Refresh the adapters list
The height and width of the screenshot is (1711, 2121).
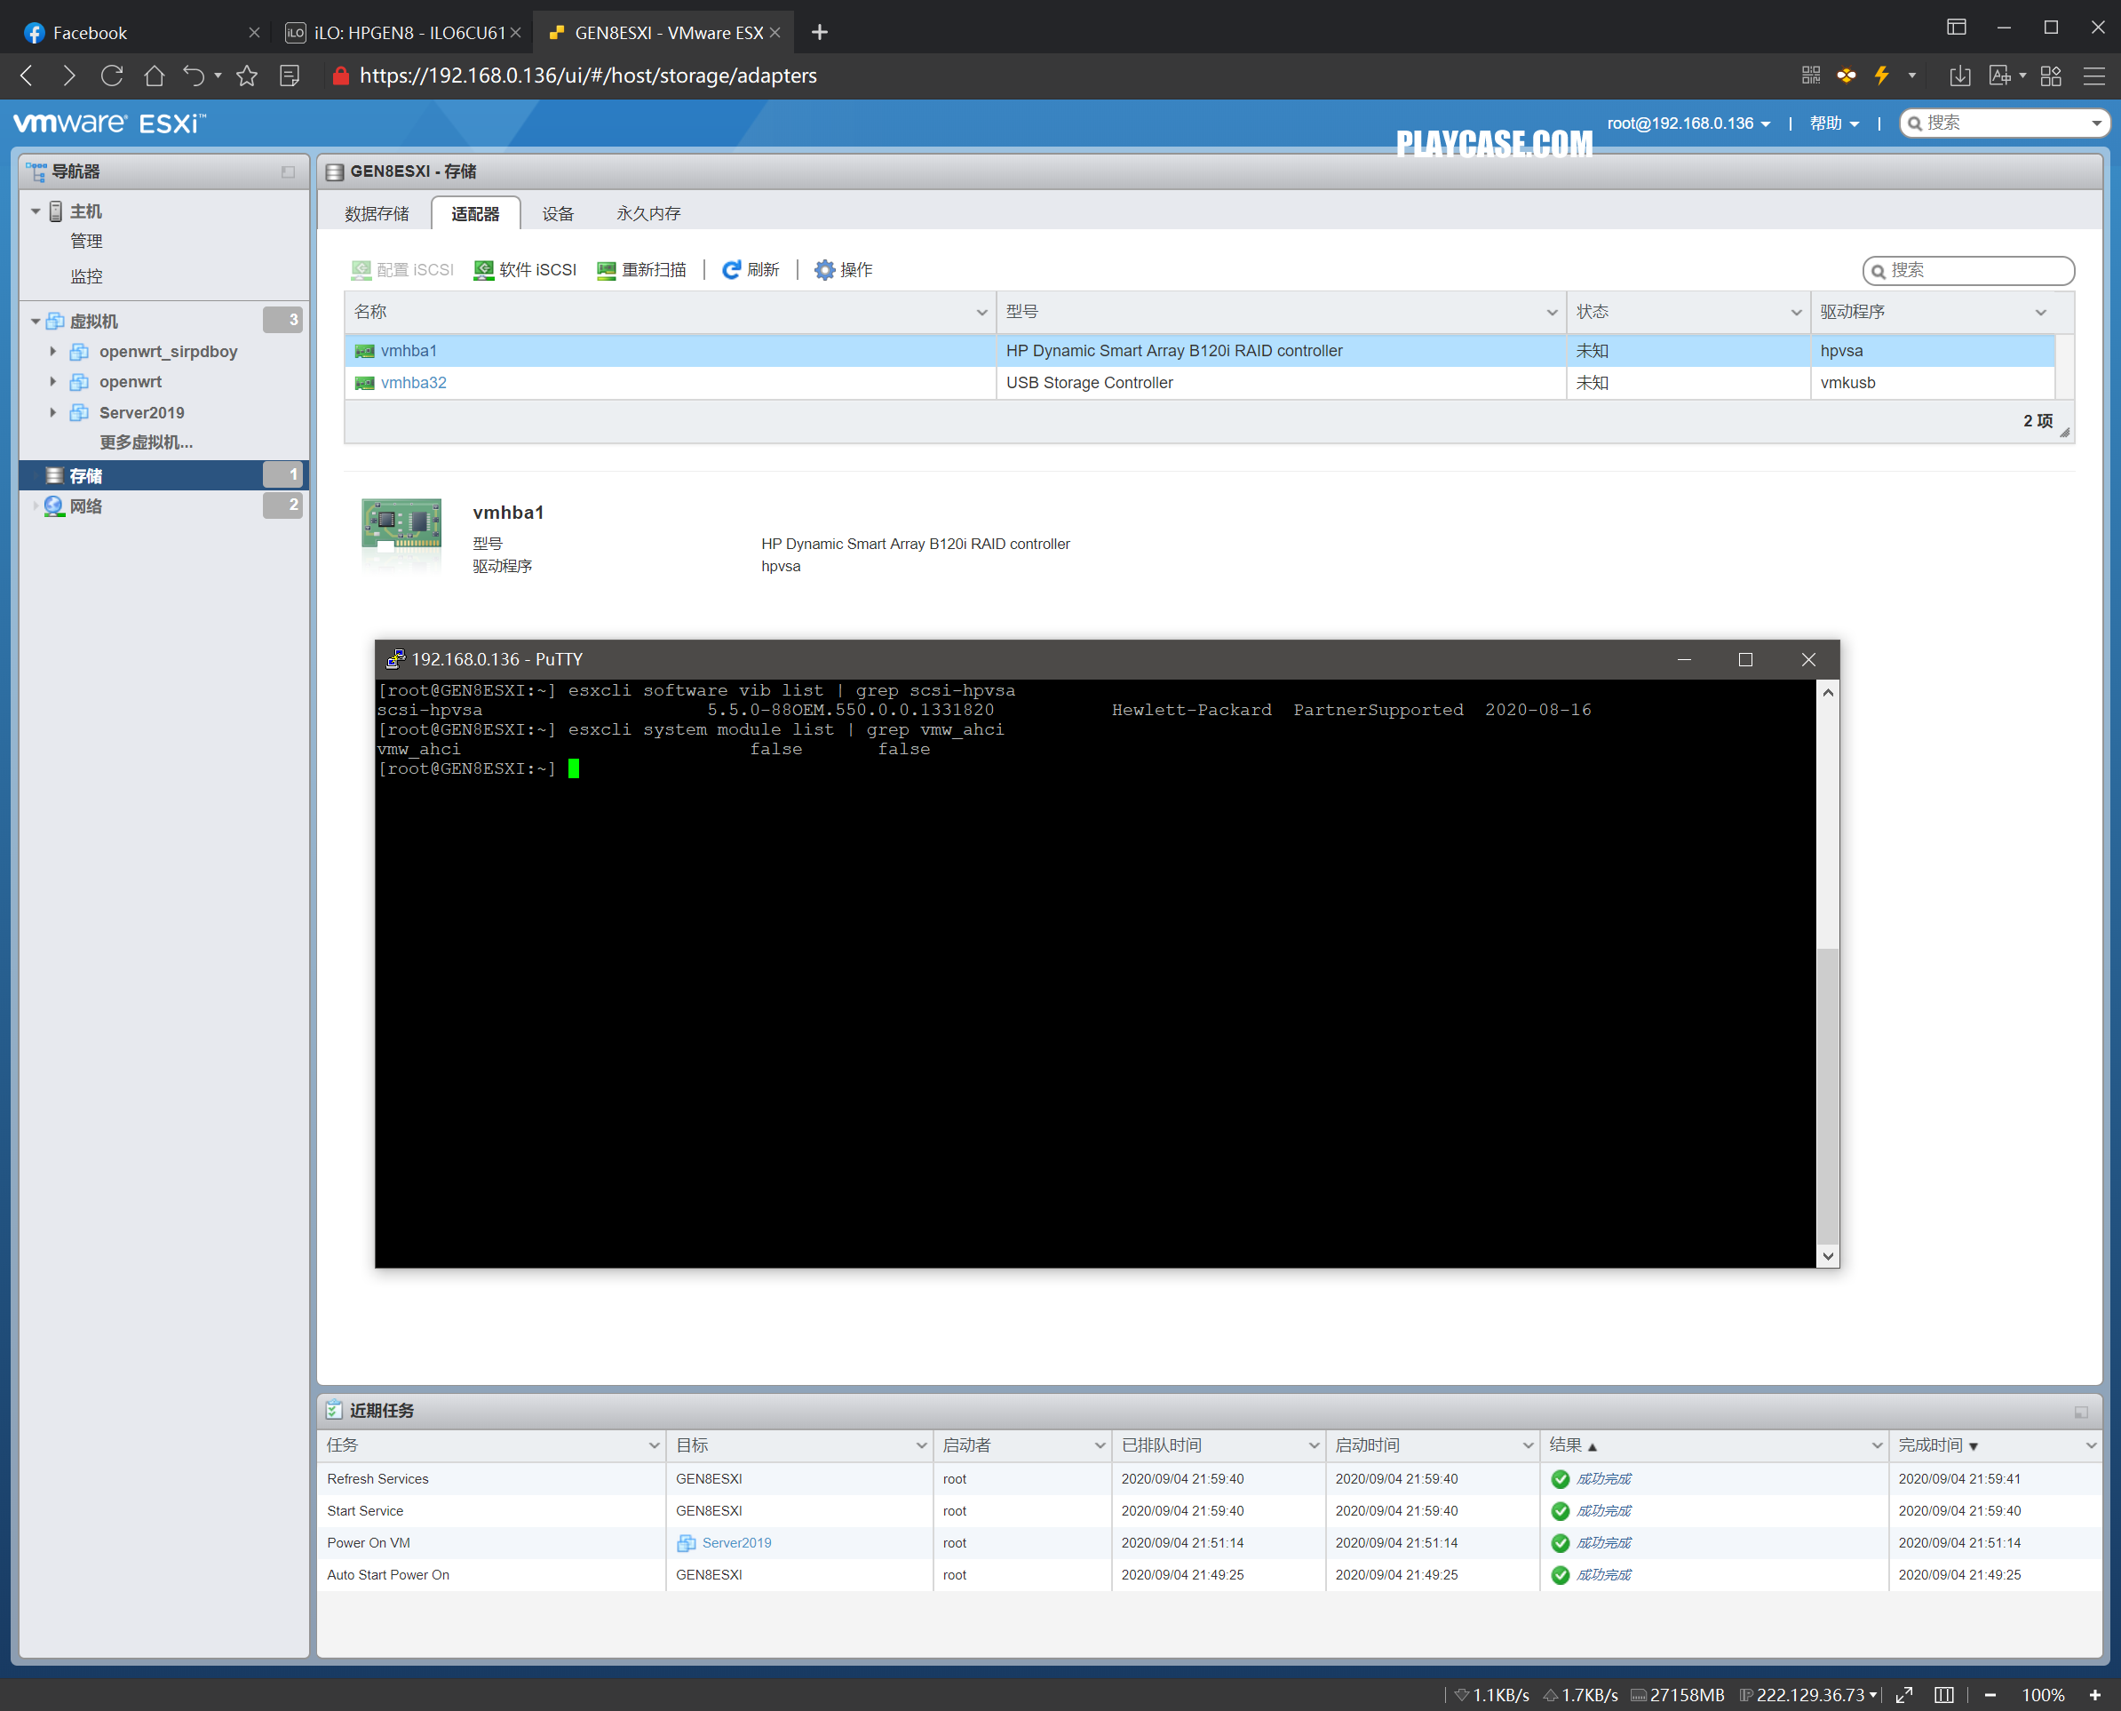751,270
